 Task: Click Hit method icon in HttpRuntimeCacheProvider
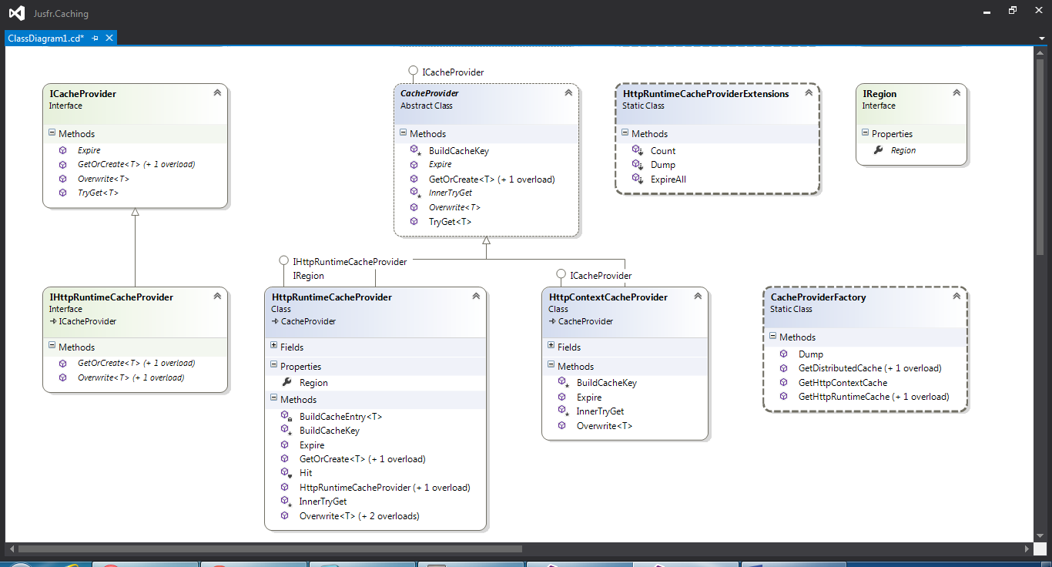(x=285, y=473)
